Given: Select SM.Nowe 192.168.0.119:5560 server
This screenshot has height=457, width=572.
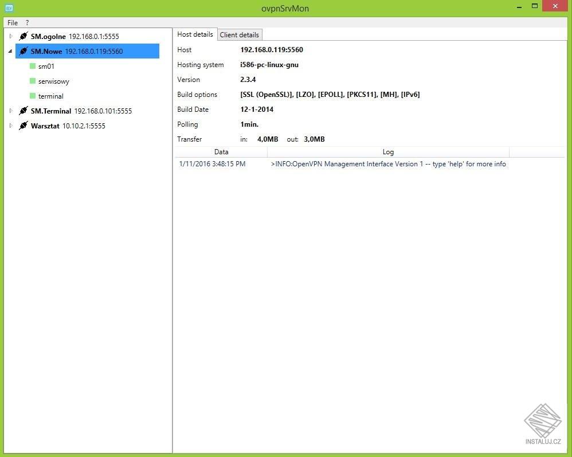Looking at the screenshot, I should coord(87,51).
